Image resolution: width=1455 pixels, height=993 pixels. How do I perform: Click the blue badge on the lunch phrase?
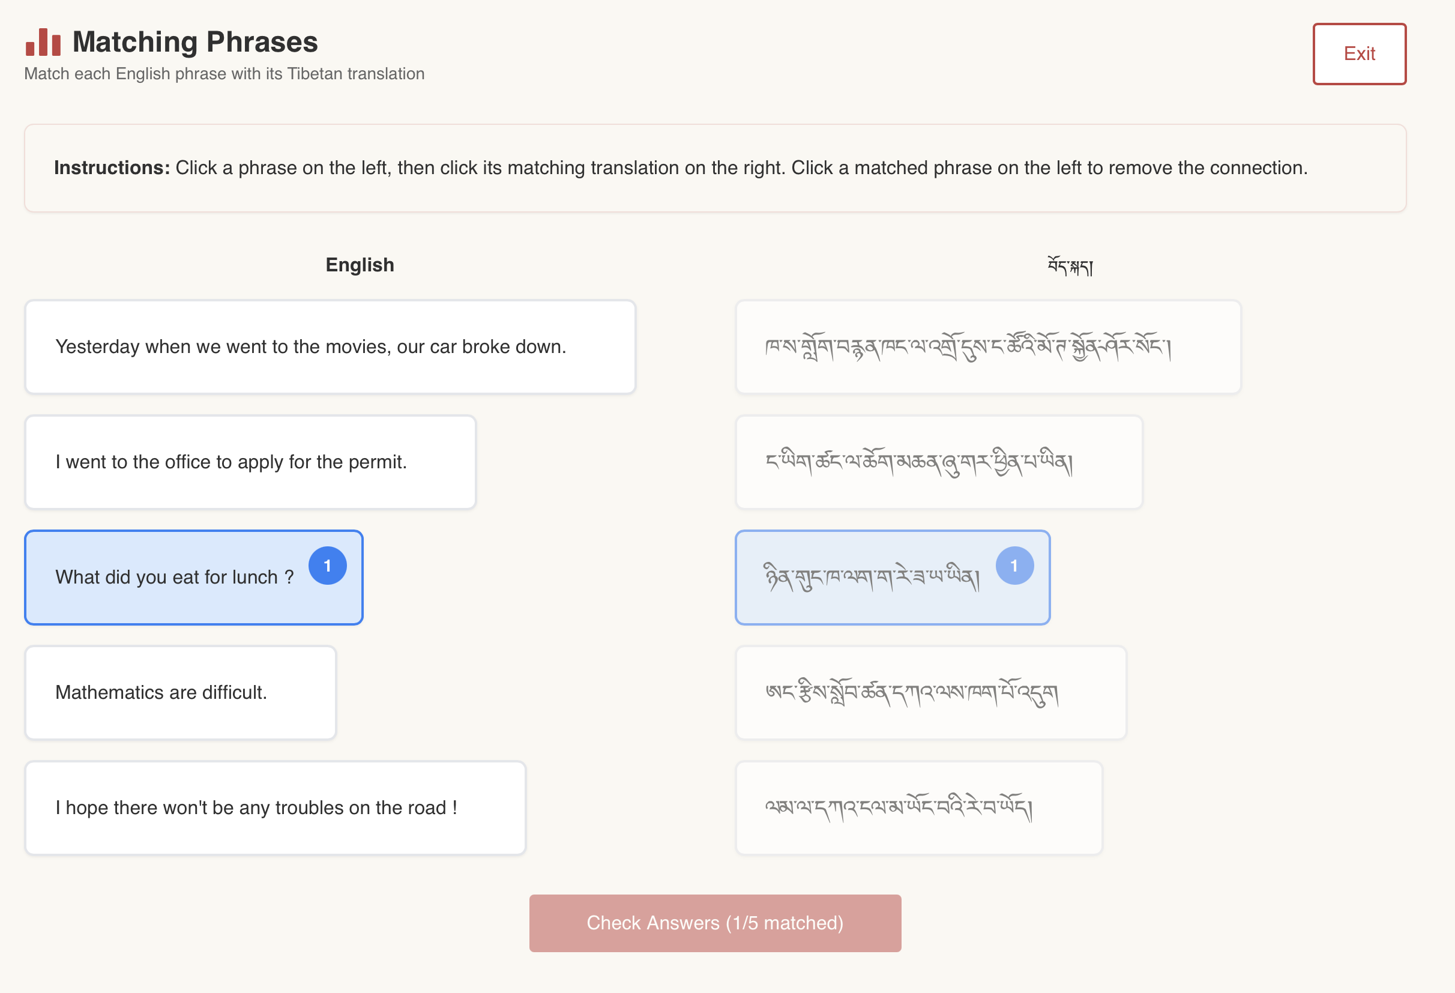pos(328,566)
